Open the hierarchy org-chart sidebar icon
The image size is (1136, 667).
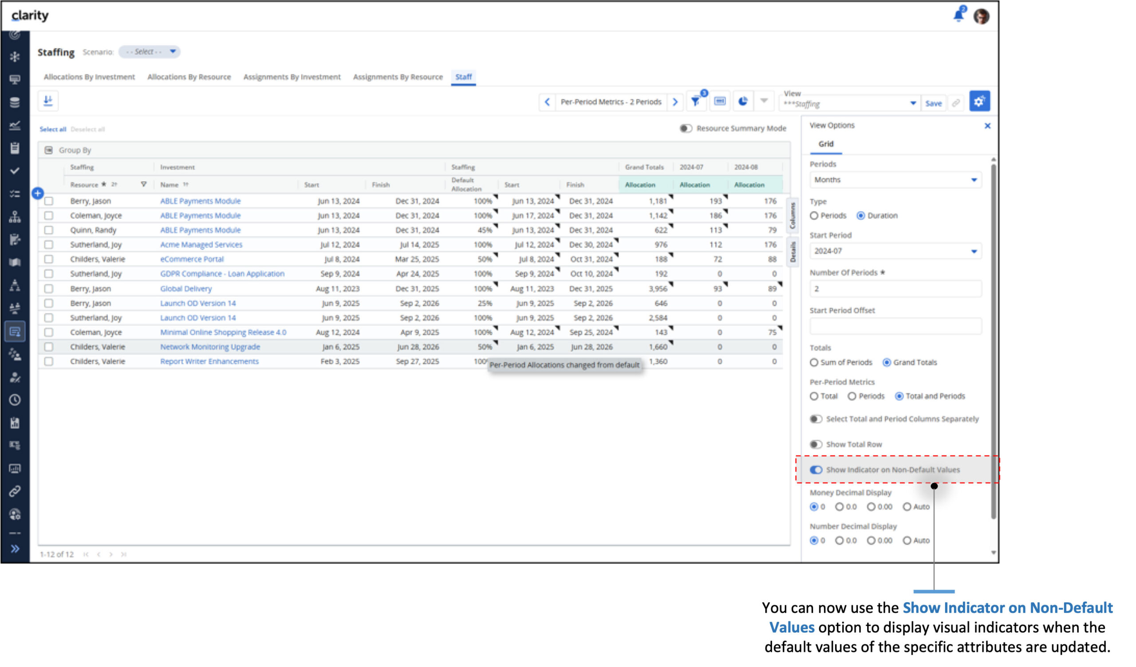[15, 217]
